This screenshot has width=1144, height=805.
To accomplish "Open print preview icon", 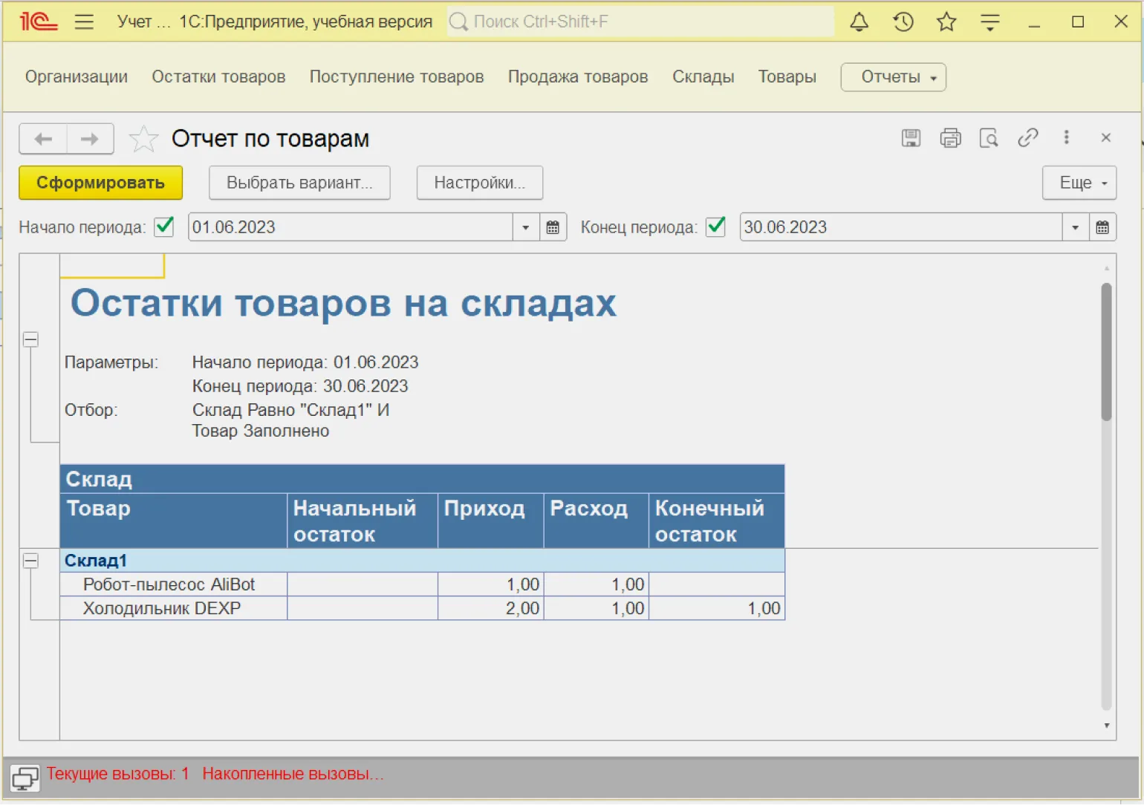I will (989, 138).
